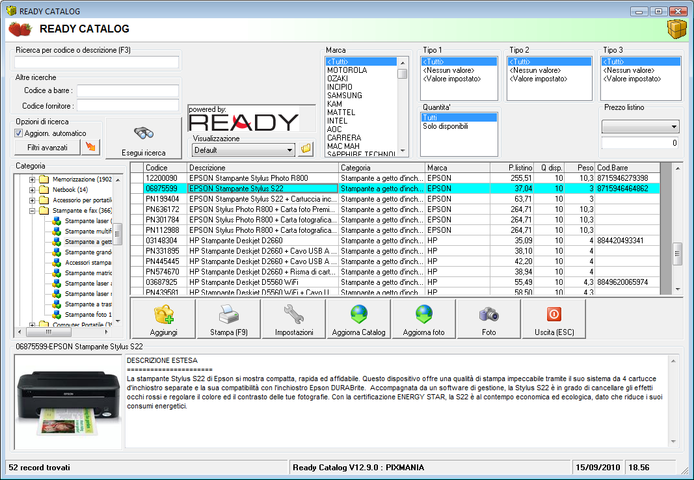Click the Aggiorna Catalog globe icon
This screenshot has width=694, height=480.
(x=359, y=314)
